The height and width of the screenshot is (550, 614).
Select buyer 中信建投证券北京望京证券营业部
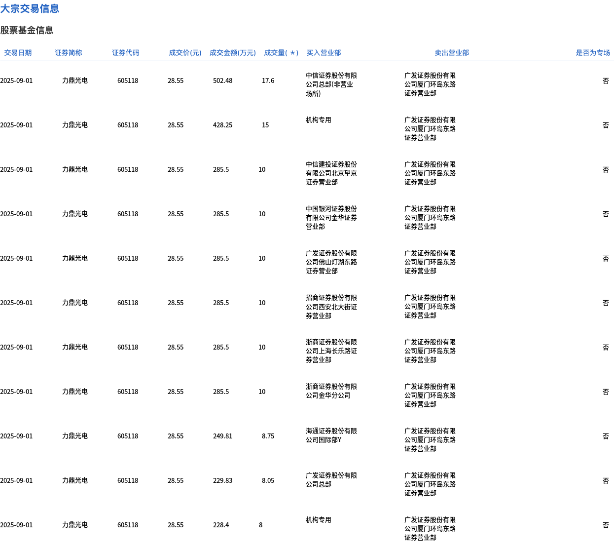(x=331, y=173)
